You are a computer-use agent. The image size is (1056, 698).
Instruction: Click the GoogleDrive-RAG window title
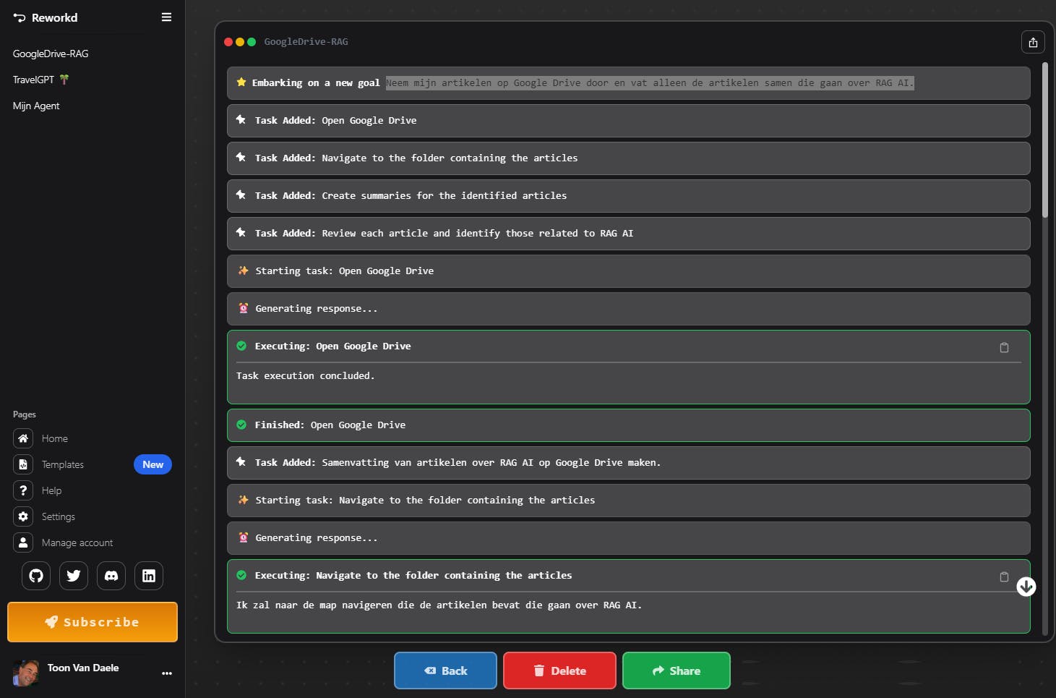(306, 42)
